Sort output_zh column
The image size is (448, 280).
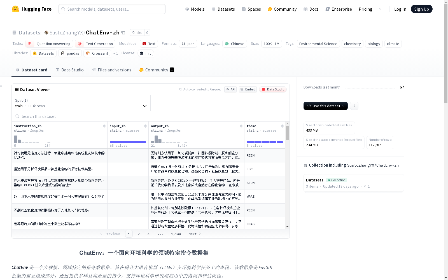241,126
